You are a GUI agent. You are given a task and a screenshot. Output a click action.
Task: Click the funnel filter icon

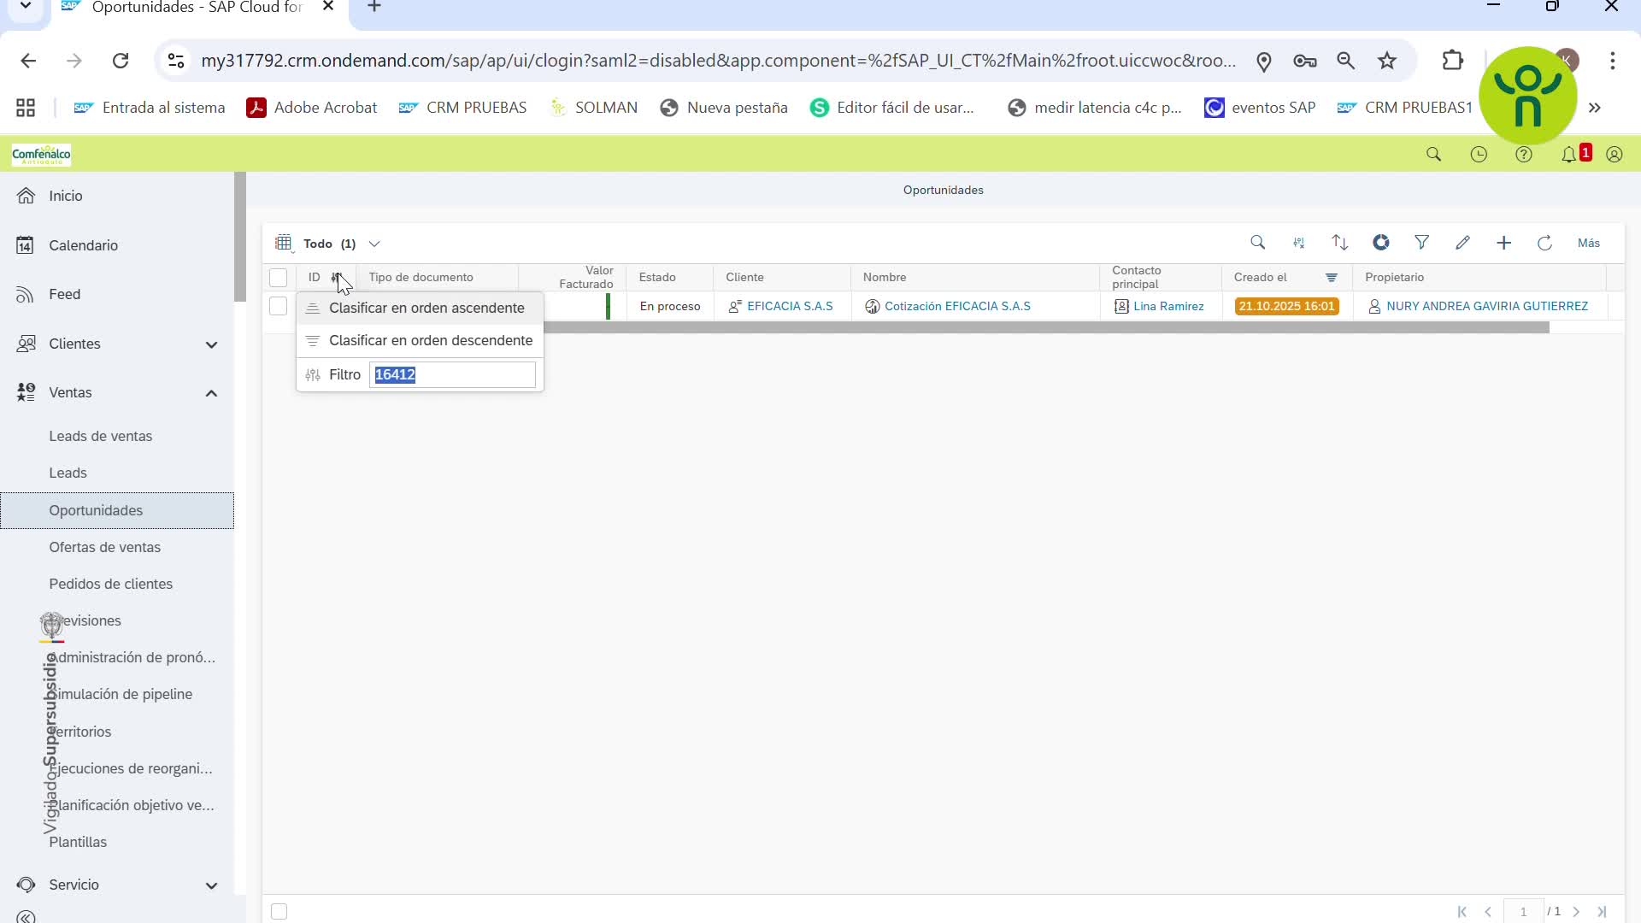coord(1421,243)
